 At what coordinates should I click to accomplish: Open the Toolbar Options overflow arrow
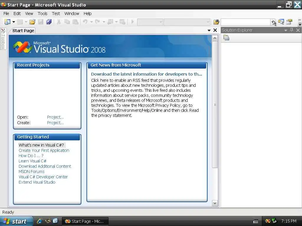click(300, 22)
